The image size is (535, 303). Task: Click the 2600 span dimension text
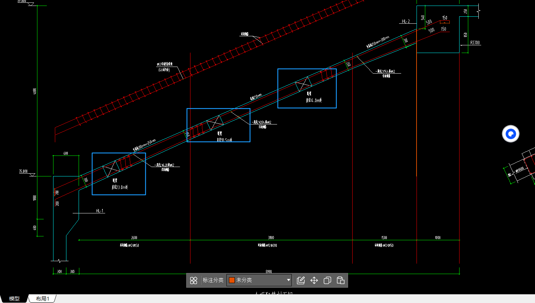pyautogui.click(x=134, y=237)
